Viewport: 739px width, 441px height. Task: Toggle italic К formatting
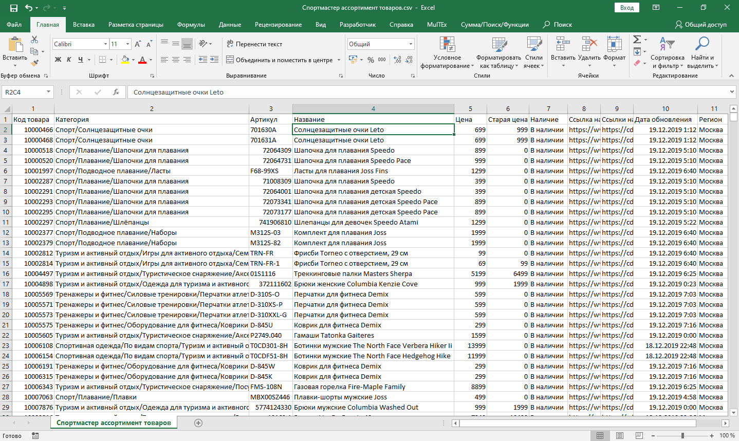coord(69,60)
